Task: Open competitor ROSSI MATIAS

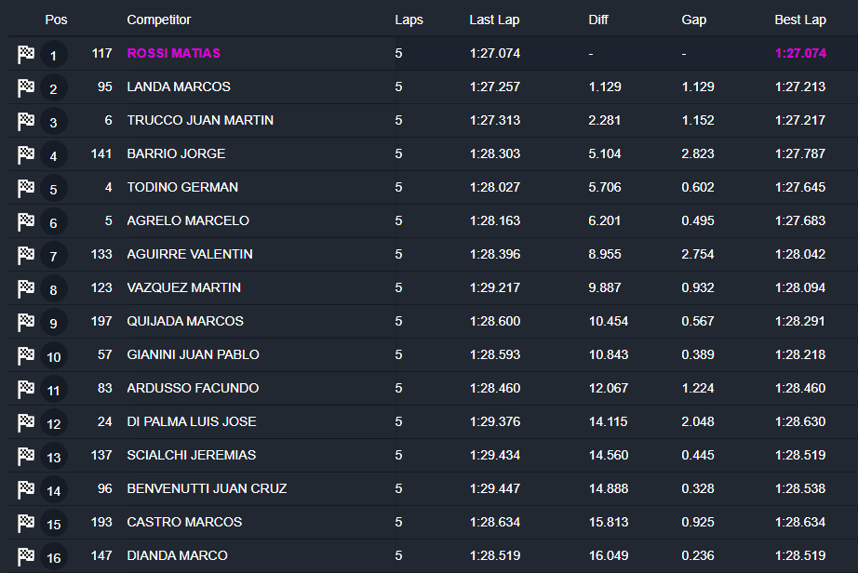Action: click(173, 53)
